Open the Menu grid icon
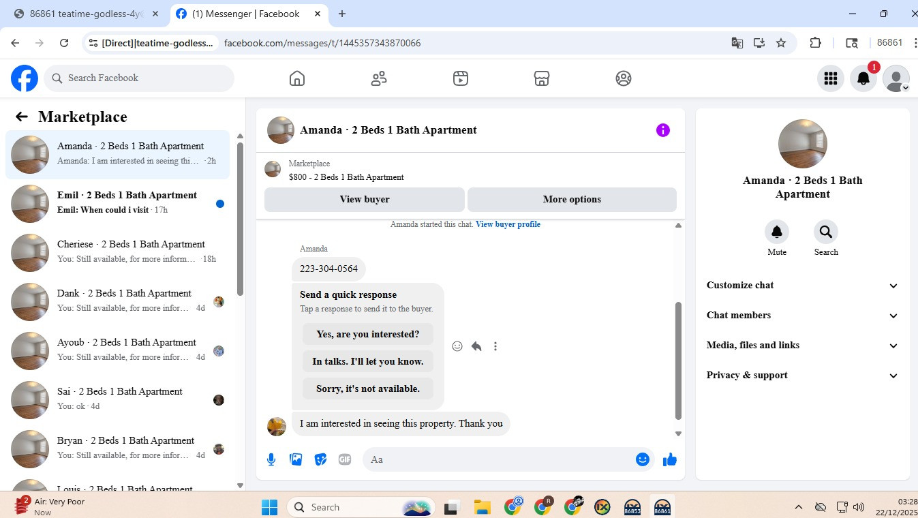Screen dimensions: 918x518 830,78
